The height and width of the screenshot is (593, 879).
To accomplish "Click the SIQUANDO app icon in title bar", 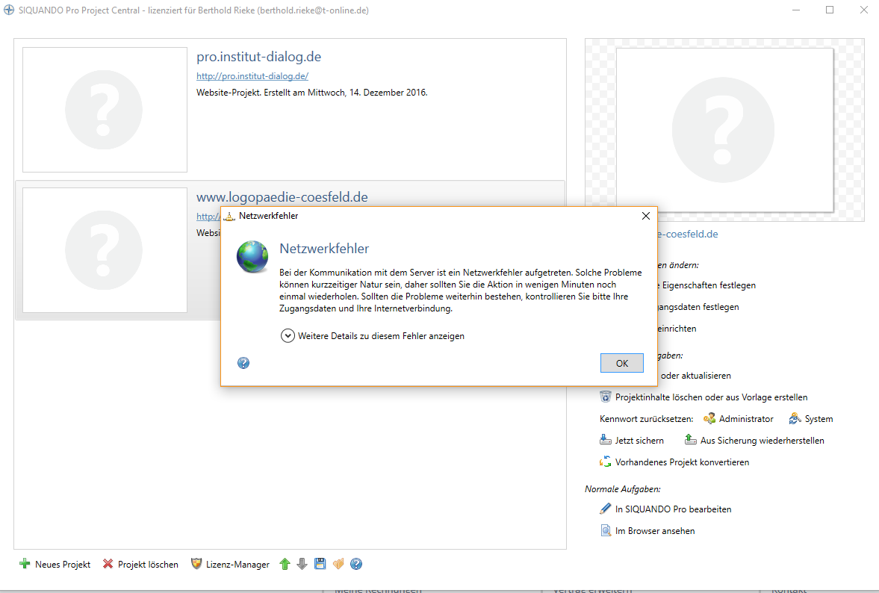I will (x=9, y=10).
